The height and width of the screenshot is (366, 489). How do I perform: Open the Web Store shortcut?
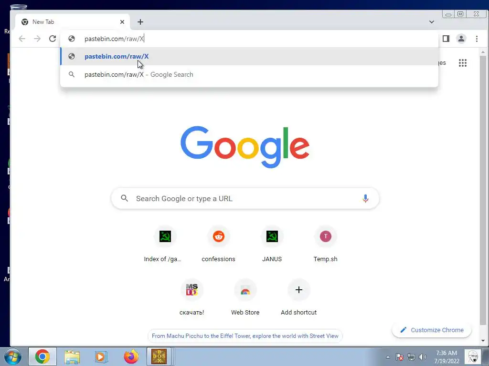[245, 298]
